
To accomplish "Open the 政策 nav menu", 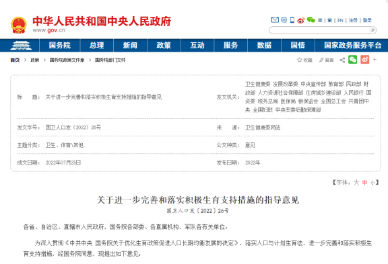I will tap(164, 46).
